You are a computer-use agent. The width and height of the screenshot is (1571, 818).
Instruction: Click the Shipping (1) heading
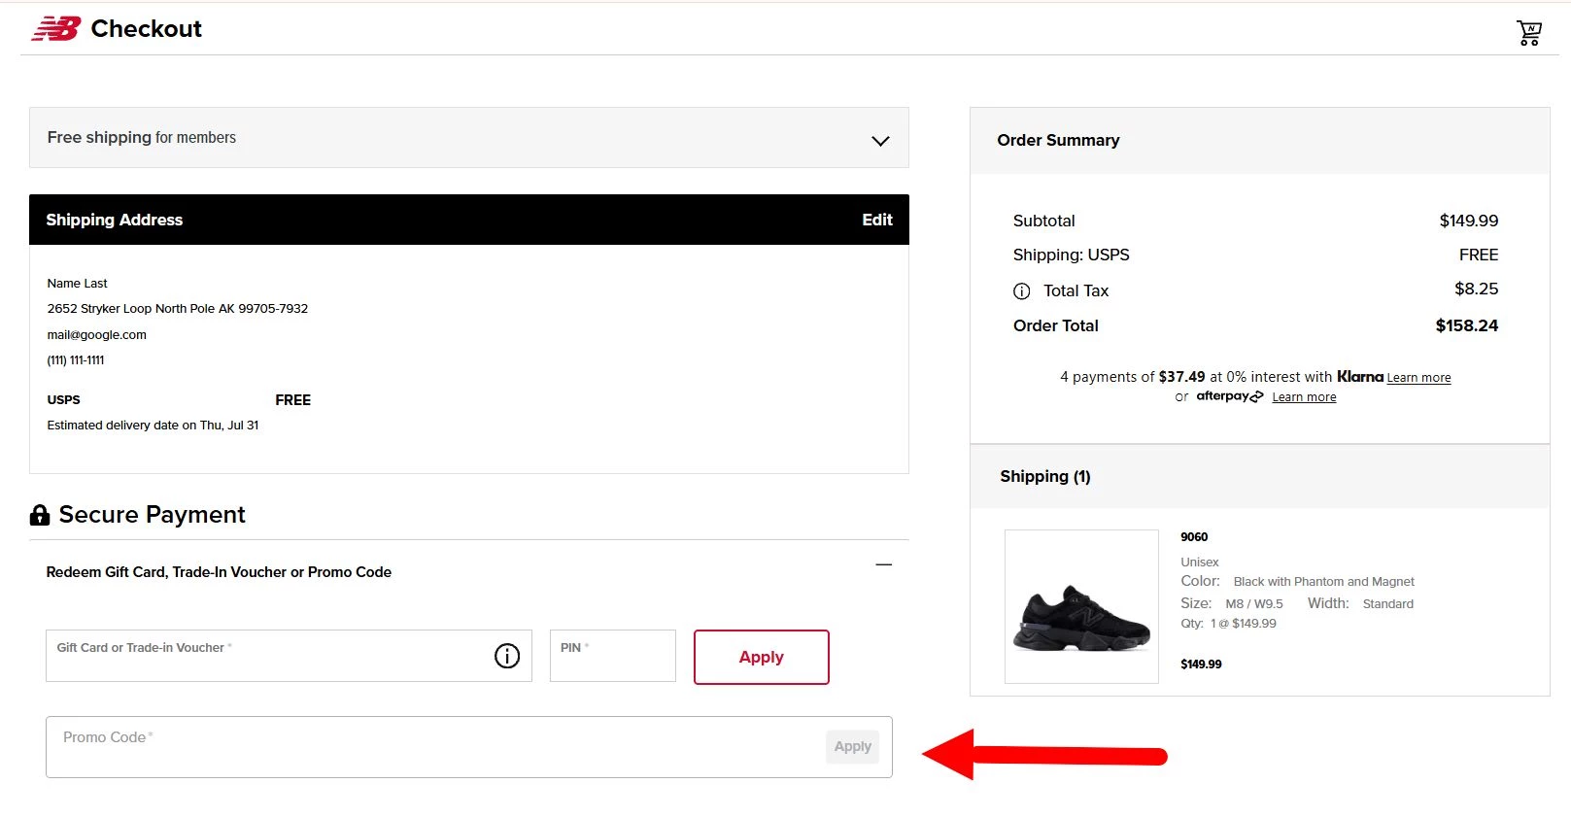click(x=1045, y=476)
